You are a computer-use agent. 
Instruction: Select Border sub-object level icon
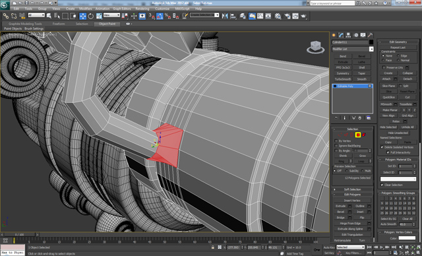pyautogui.click(x=351, y=135)
